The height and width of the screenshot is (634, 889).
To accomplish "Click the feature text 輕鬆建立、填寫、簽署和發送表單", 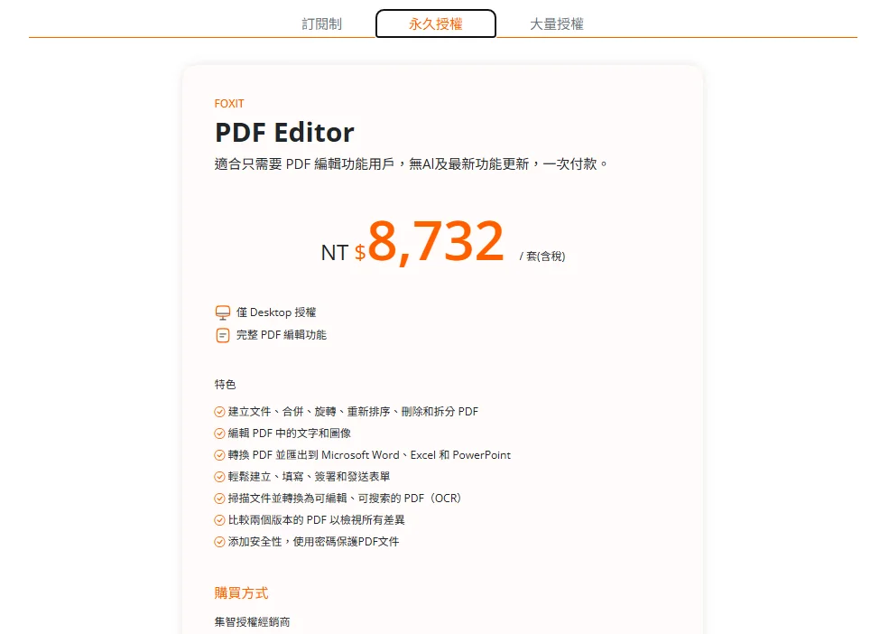I will 309,476.
